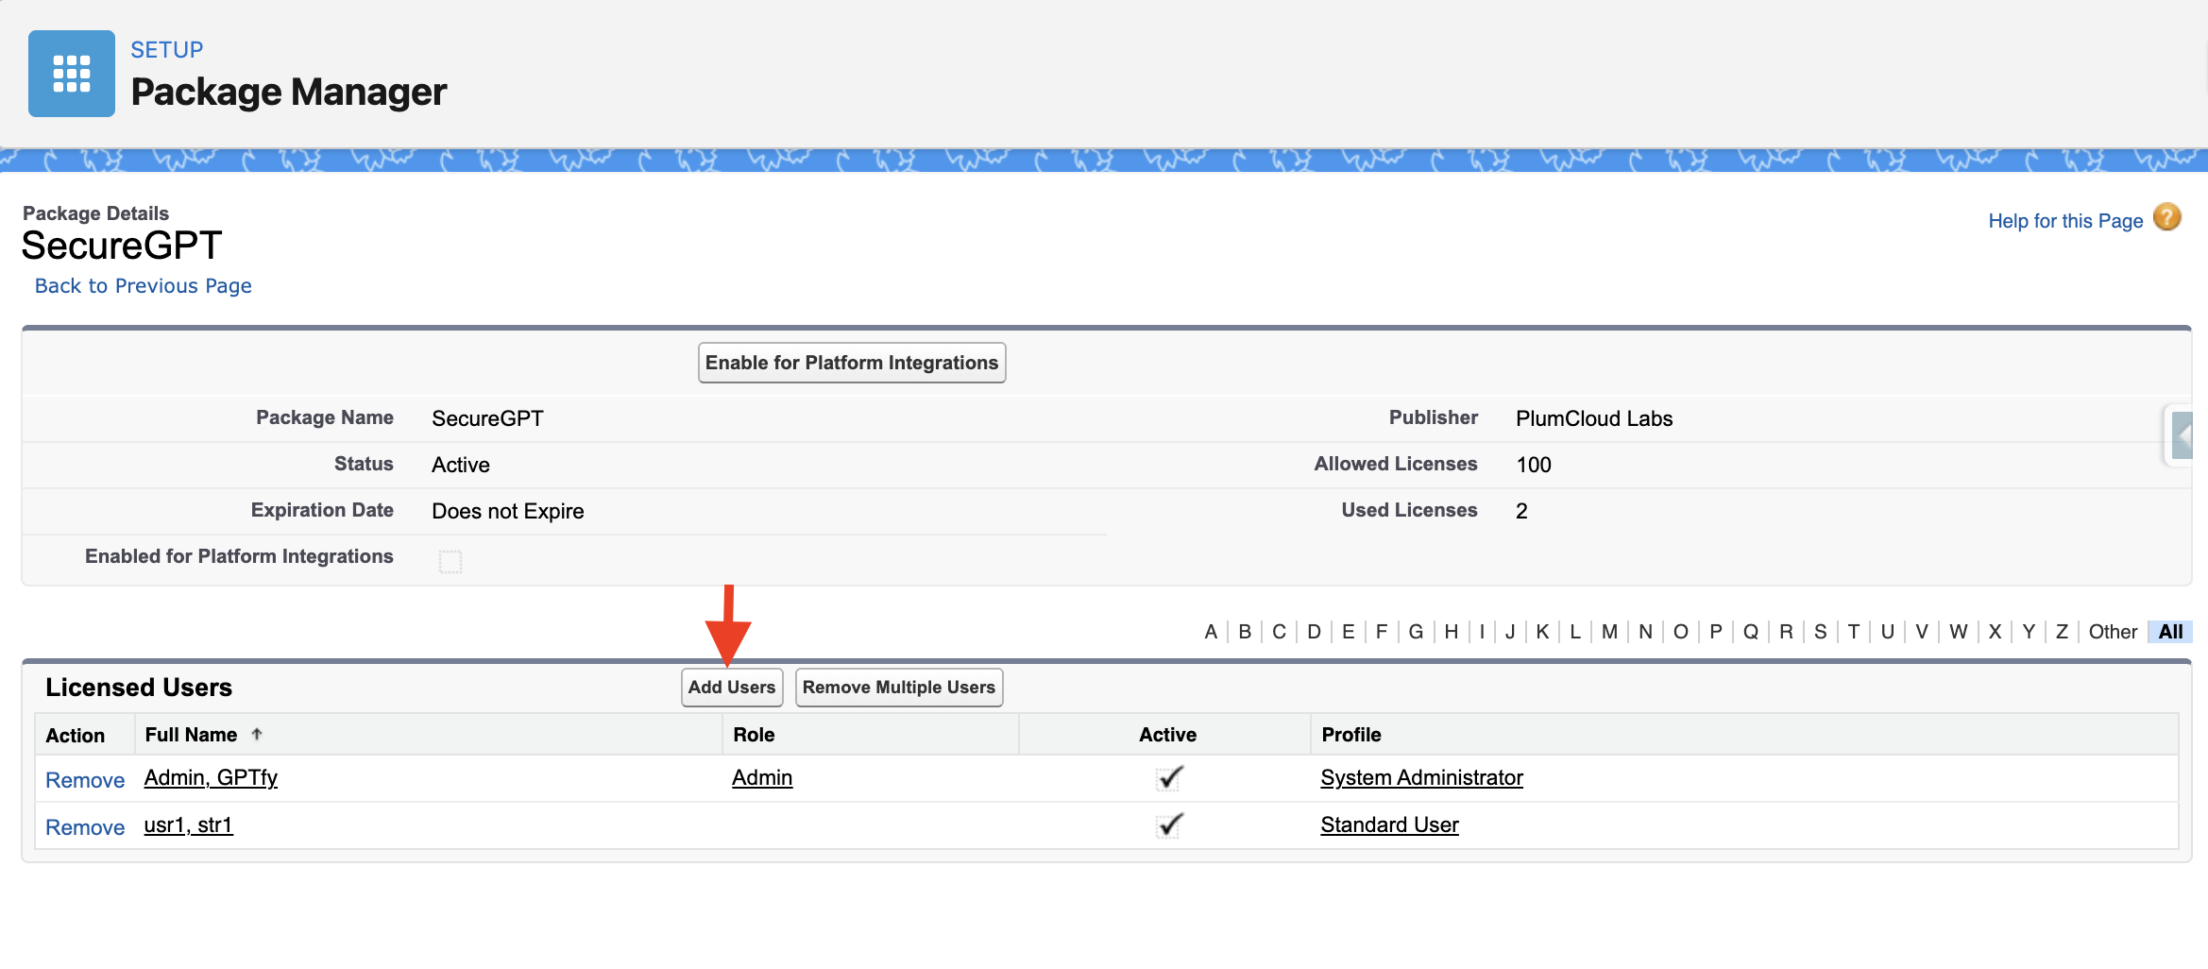
Task: Filter licensed users by letter A
Action: [1211, 632]
